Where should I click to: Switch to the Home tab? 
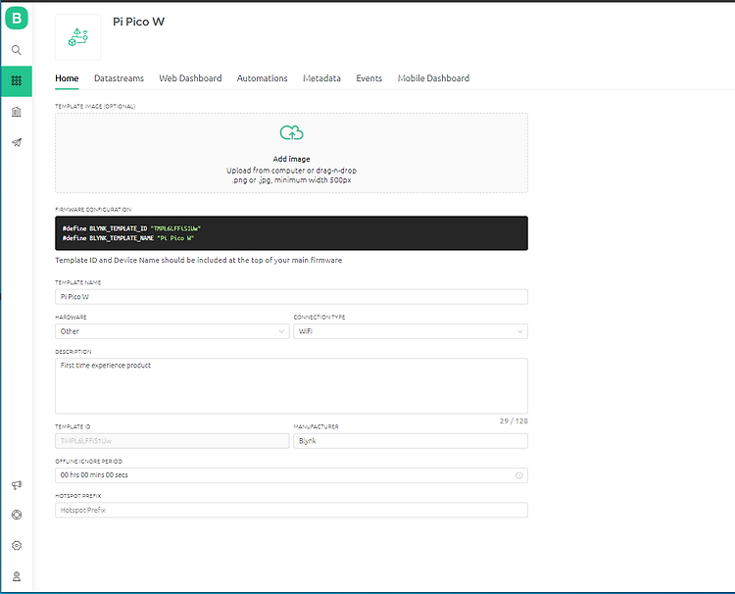[x=67, y=78]
